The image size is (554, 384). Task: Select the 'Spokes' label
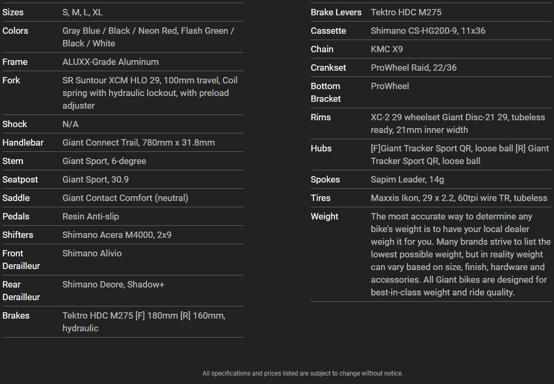coord(325,179)
